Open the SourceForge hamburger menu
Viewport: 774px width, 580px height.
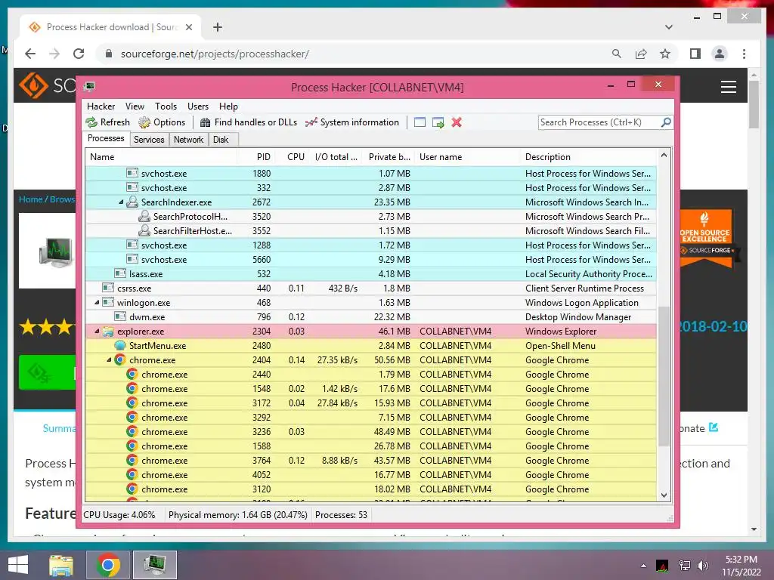click(x=728, y=87)
